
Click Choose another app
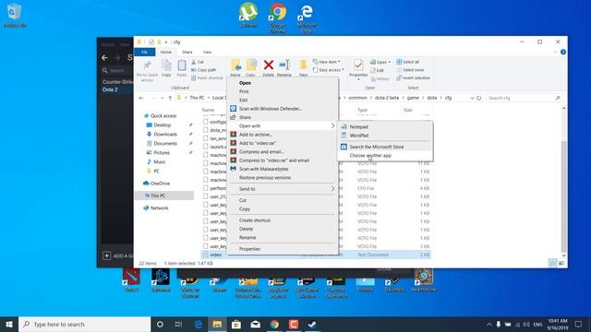[x=370, y=156]
